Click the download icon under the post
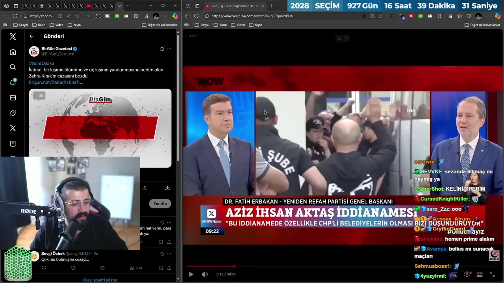 [x=167, y=188]
